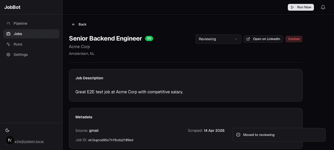Click the external-link icon on Open on LinkedIn
This screenshot has height=150, width=334.
pyautogui.click(x=248, y=39)
